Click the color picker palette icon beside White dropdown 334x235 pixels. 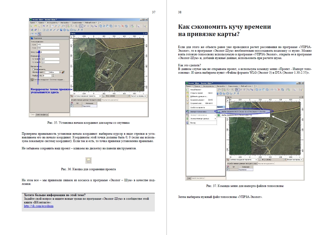(x=63, y=72)
